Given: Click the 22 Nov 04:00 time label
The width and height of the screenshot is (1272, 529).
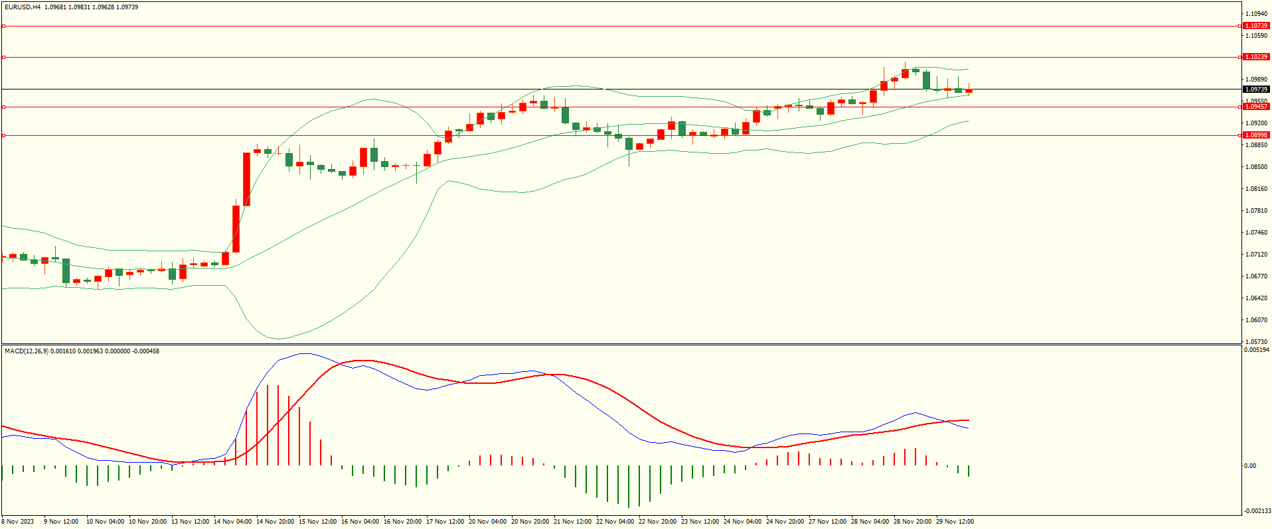Looking at the screenshot, I should pos(615,521).
